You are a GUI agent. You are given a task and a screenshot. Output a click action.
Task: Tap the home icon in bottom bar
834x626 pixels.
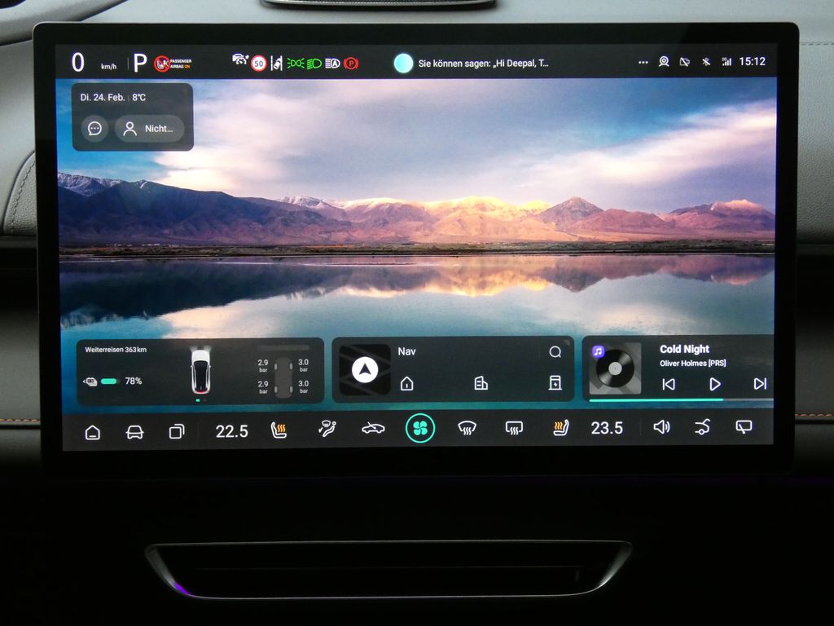93,432
